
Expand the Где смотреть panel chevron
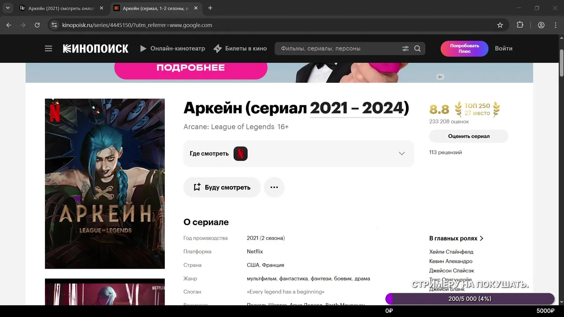point(401,154)
